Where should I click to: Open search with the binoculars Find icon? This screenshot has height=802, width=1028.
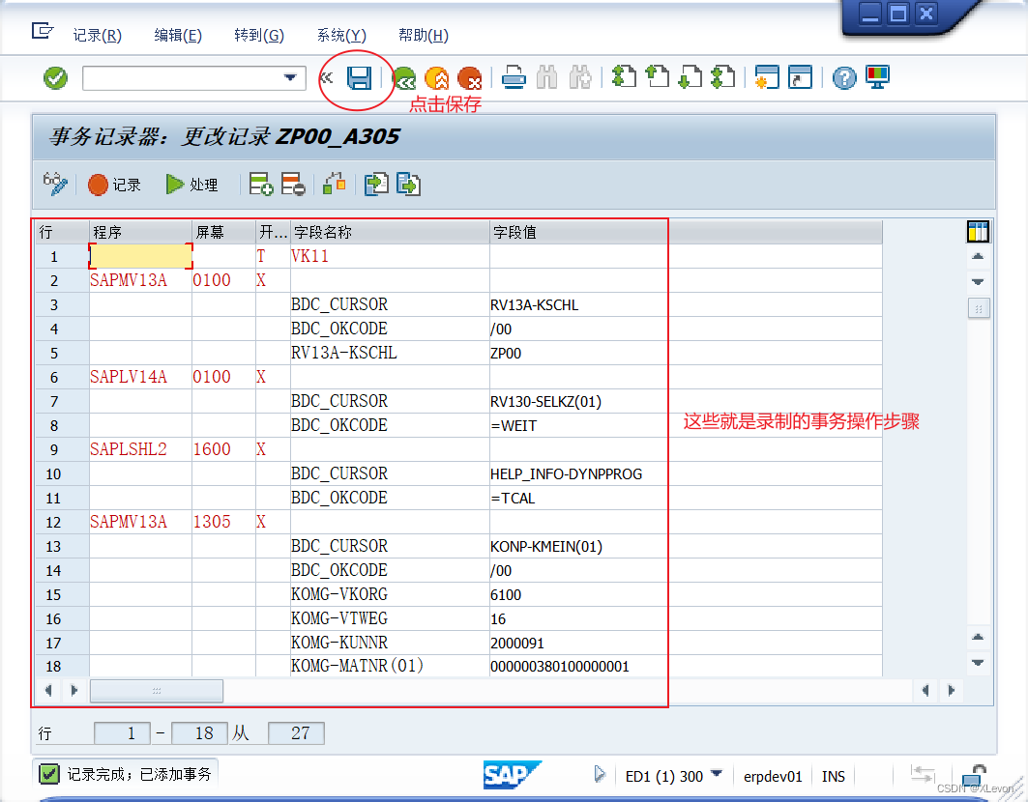(x=546, y=78)
